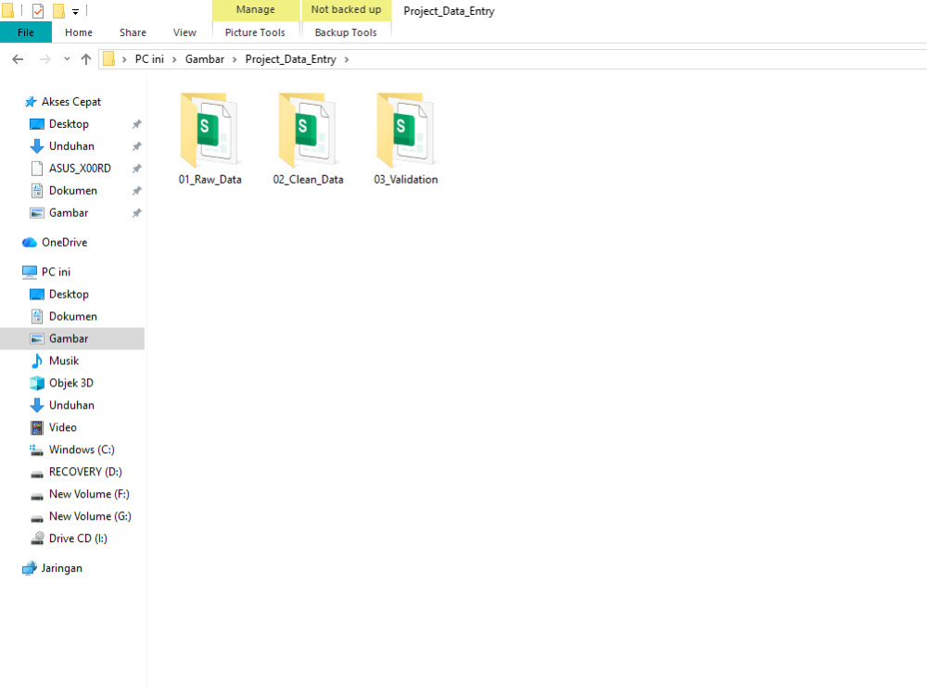The width and height of the screenshot is (927, 695).
Task: Click the New folder quick access icon
Action: (58, 10)
